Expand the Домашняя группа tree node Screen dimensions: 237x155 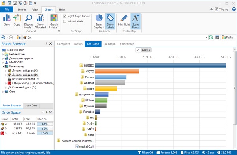(3, 58)
